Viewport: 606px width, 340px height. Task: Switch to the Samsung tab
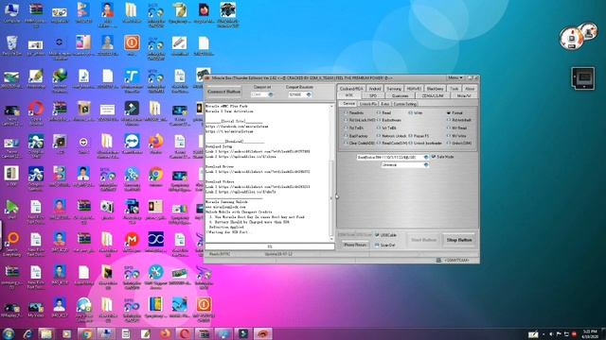coord(394,89)
